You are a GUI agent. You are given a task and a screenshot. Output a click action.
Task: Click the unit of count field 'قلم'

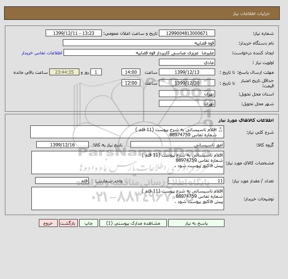[62, 181]
